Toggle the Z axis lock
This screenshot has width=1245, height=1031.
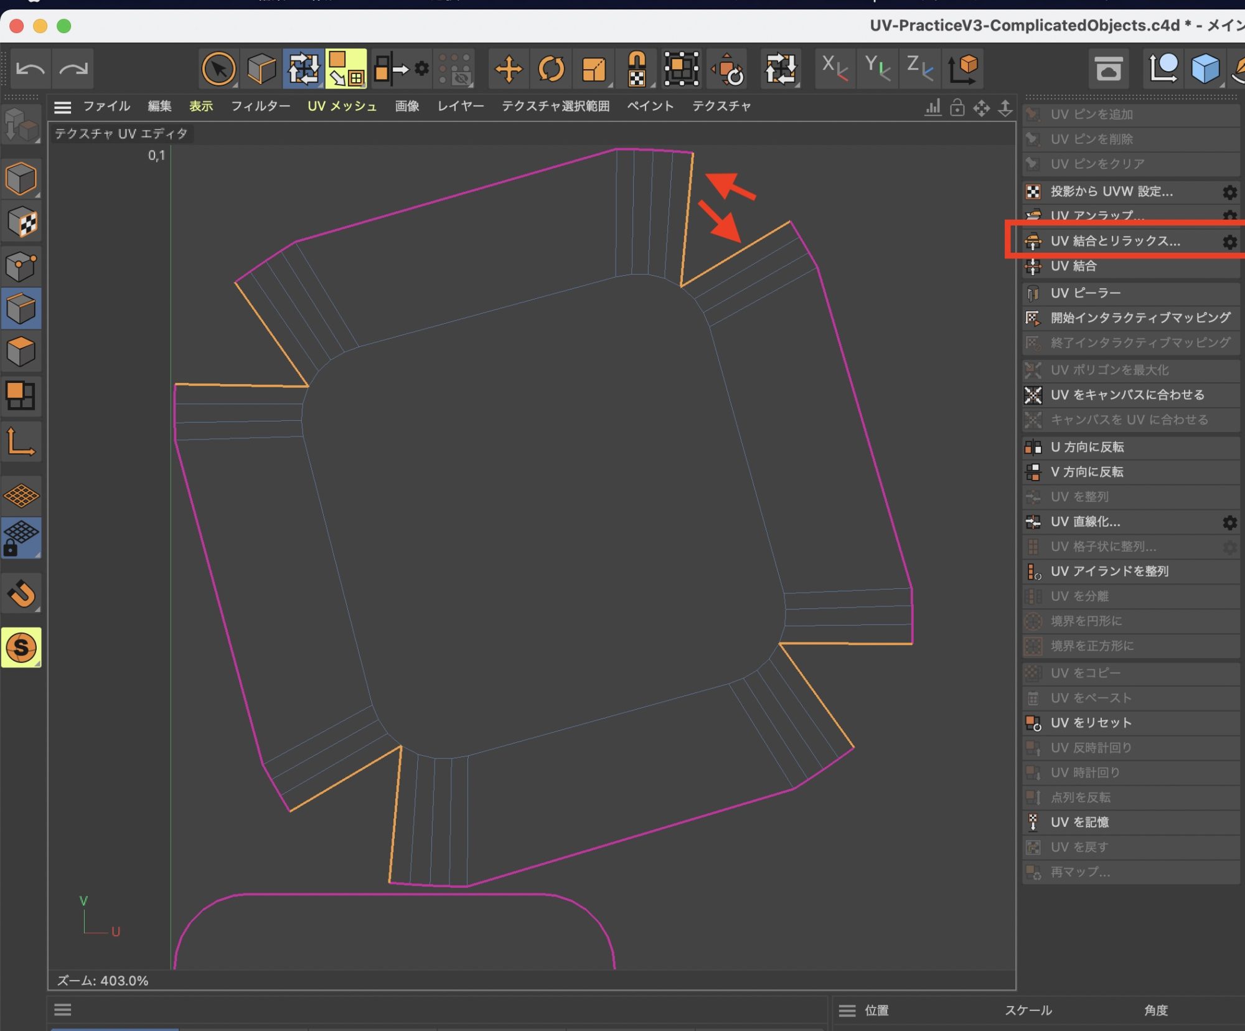pos(919,67)
